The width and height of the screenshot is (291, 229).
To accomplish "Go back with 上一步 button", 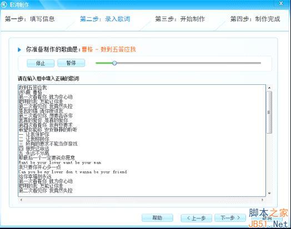I will (197, 218).
